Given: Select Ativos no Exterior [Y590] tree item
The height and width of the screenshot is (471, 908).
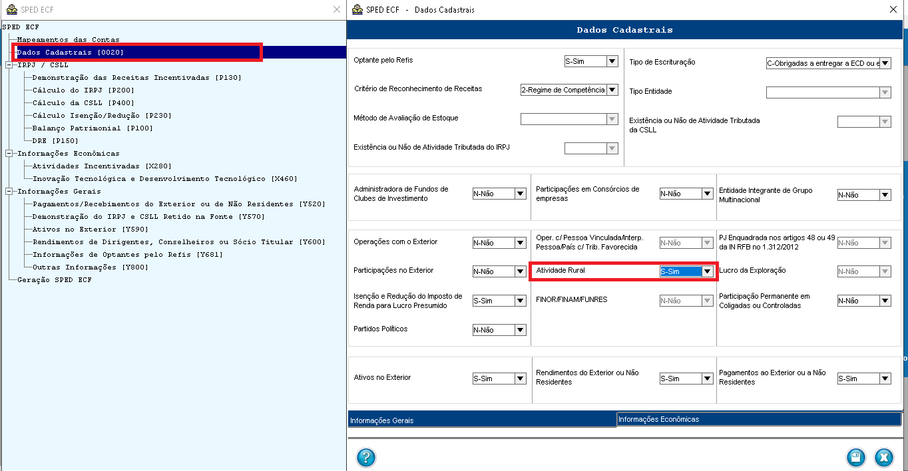Looking at the screenshot, I should point(91,230).
